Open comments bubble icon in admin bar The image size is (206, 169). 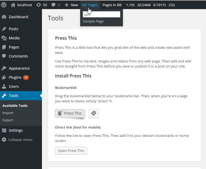click(53, 5)
